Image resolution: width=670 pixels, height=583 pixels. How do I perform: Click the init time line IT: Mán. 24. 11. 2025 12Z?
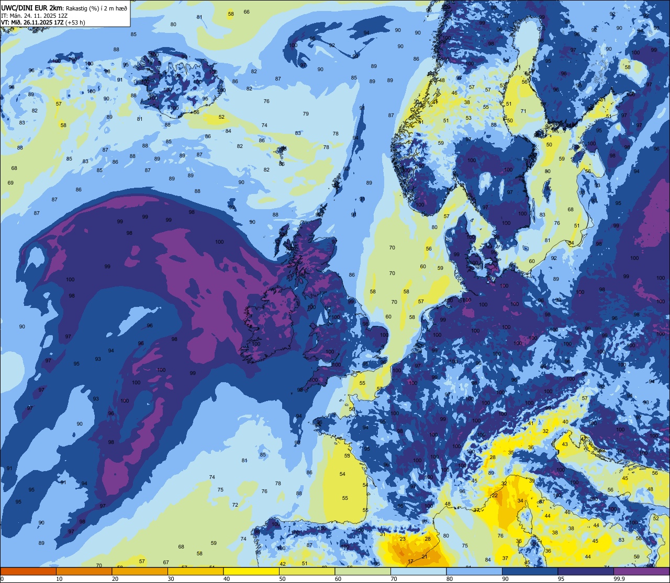pyautogui.click(x=35, y=15)
